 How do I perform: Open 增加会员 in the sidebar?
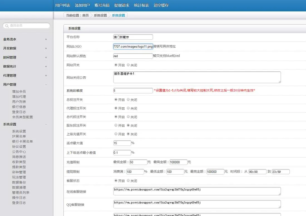[x=19, y=91]
